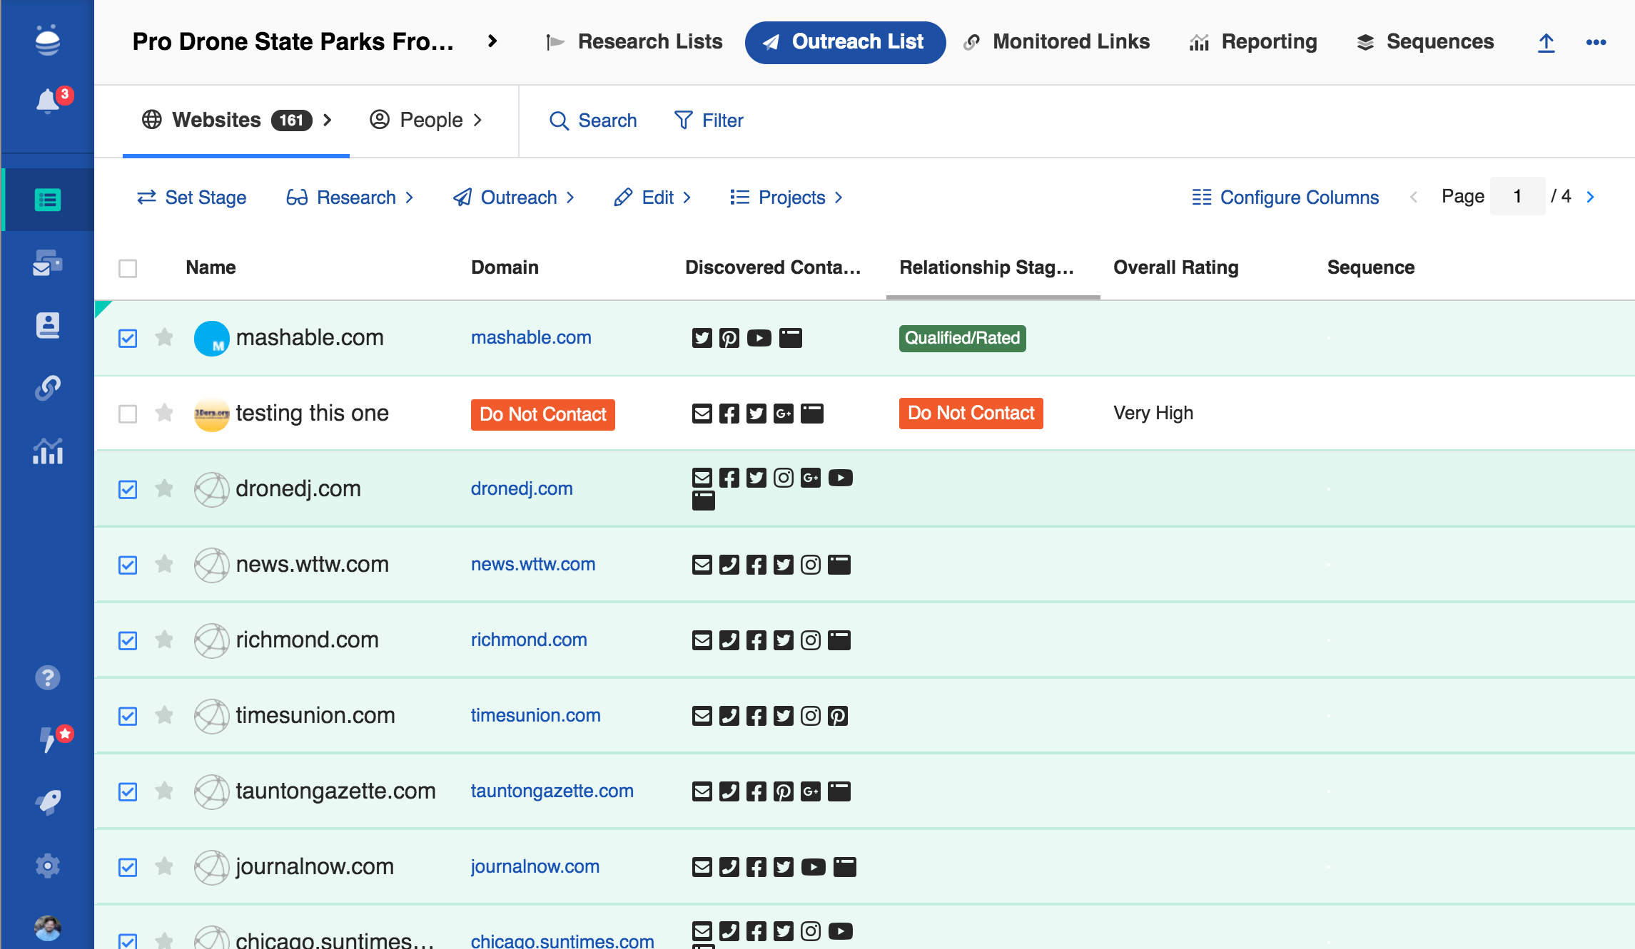The image size is (1635, 949).
Task: Click the rocket icon in sidebar
Action: (x=47, y=802)
